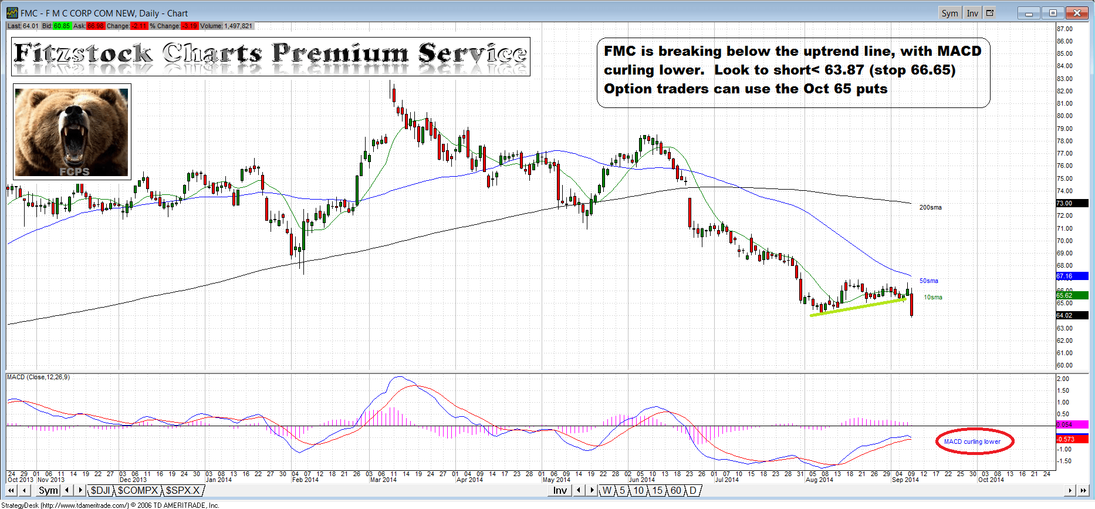Maximize the chart window
The image size is (1095, 509).
pyautogui.click(x=1053, y=13)
